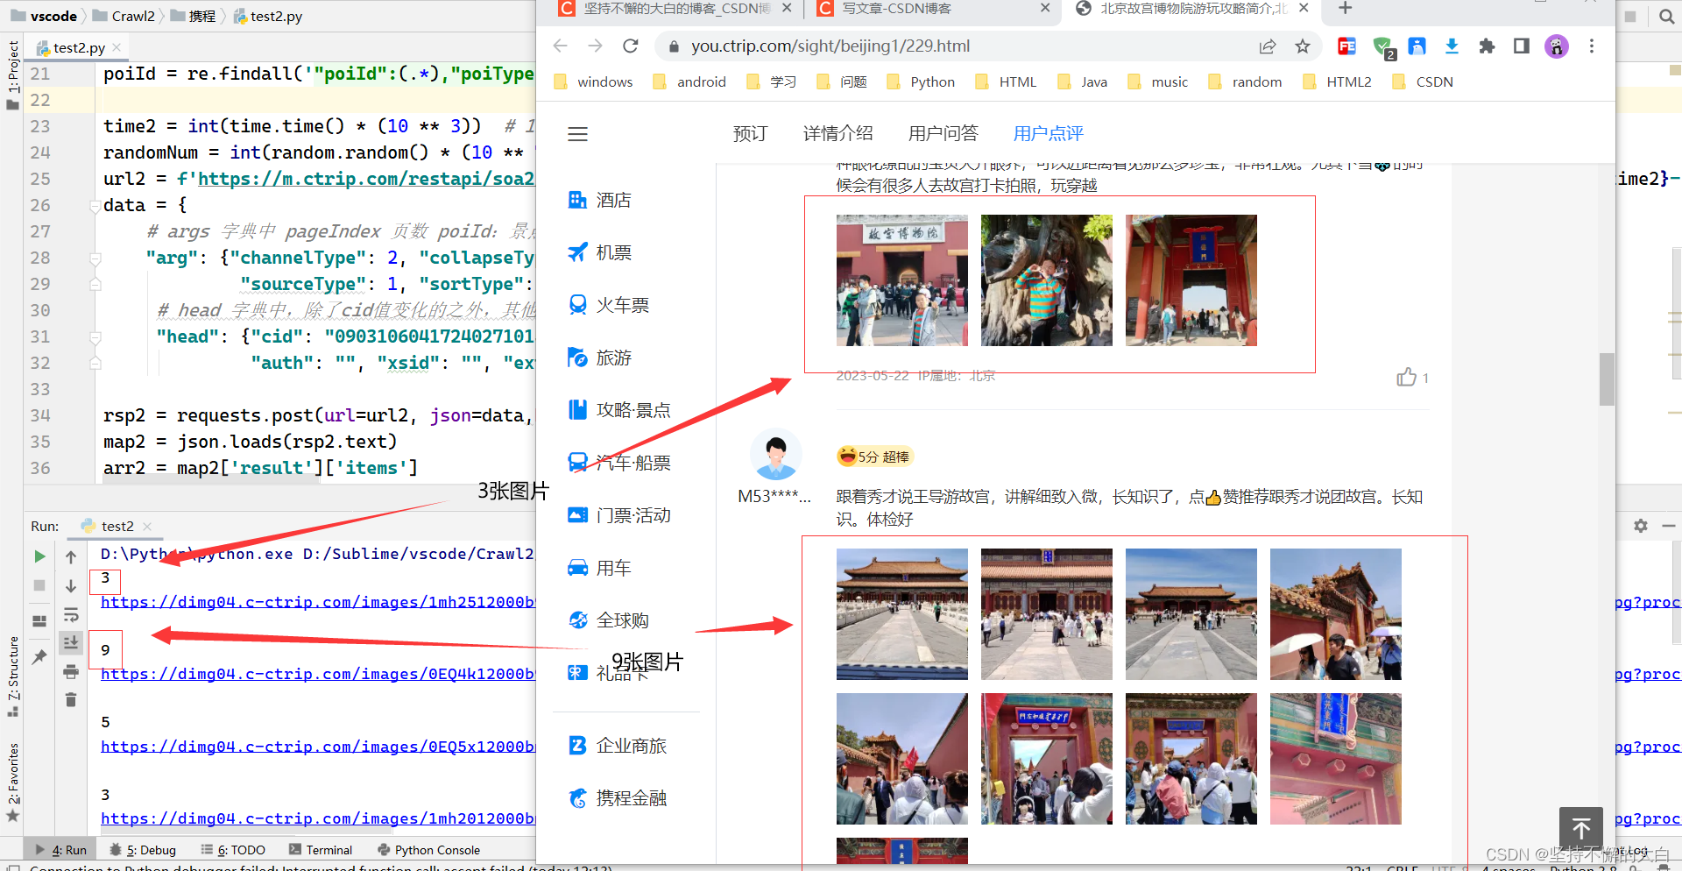Open the 故宫博物院 sign review photo
The image size is (1682, 871).
(x=902, y=280)
